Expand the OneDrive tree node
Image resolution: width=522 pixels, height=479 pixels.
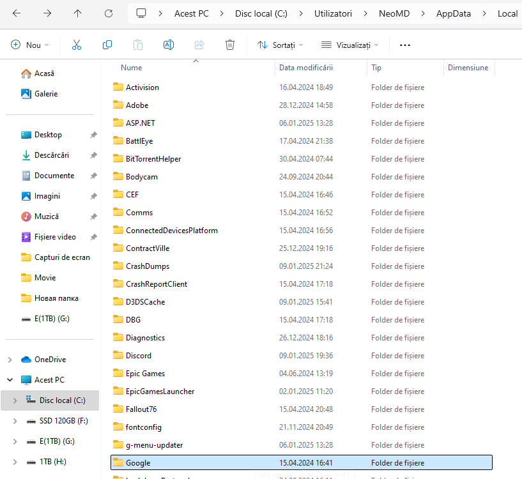pos(10,360)
